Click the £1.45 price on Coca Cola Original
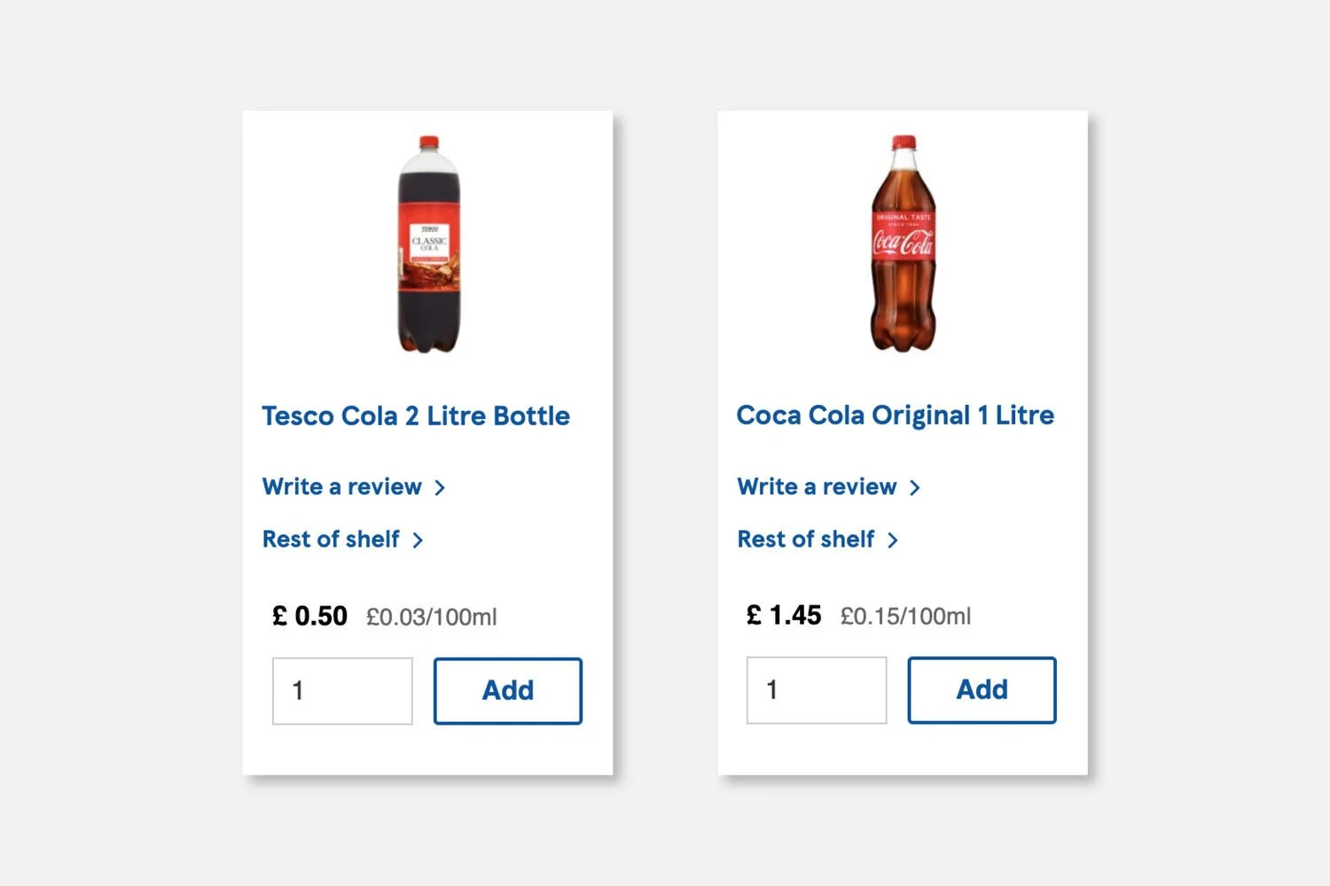Image resolution: width=1330 pixels, height=886 pixels. (784, 615)
